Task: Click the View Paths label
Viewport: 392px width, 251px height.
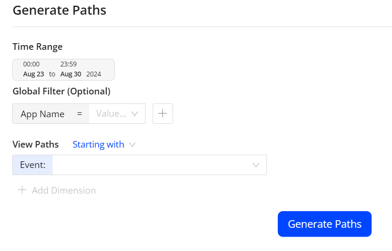Action: click(x=36, y=145)
